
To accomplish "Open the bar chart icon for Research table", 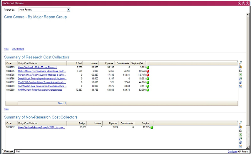I will coord(240,67).
